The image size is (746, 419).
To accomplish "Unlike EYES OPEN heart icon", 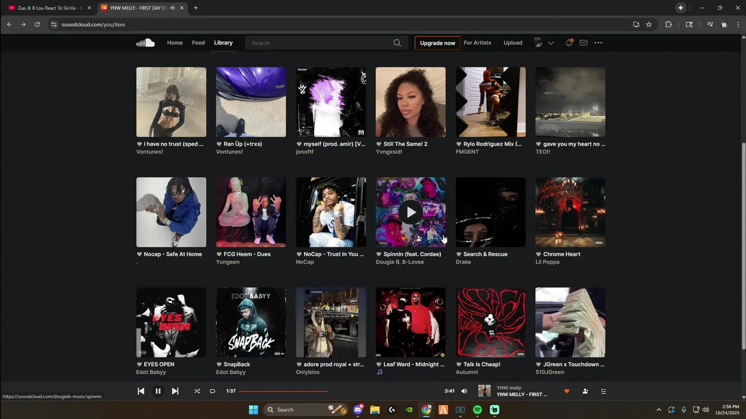I will click(x=140, y=364).
